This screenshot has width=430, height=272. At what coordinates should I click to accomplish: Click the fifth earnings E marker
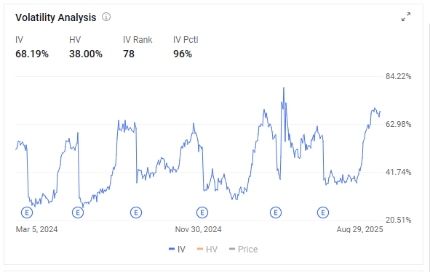click(276, 213)
